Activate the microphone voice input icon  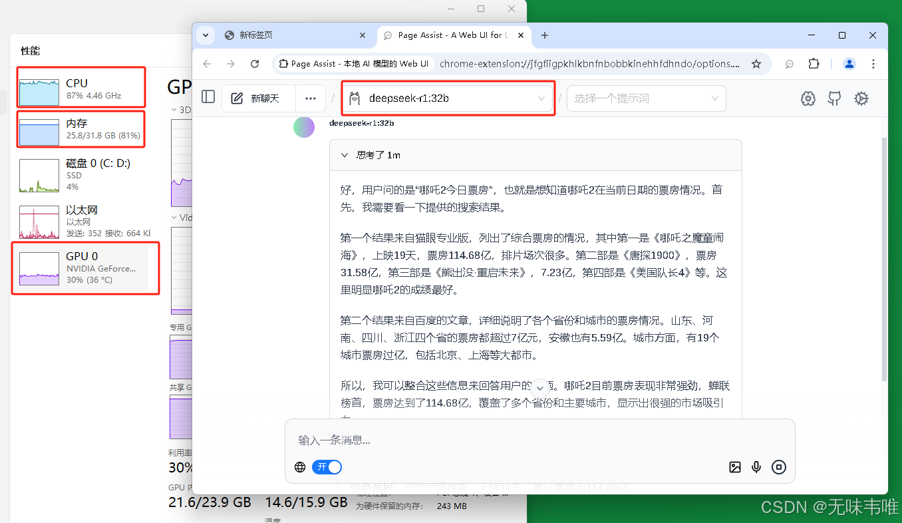(x=756, y=467)
